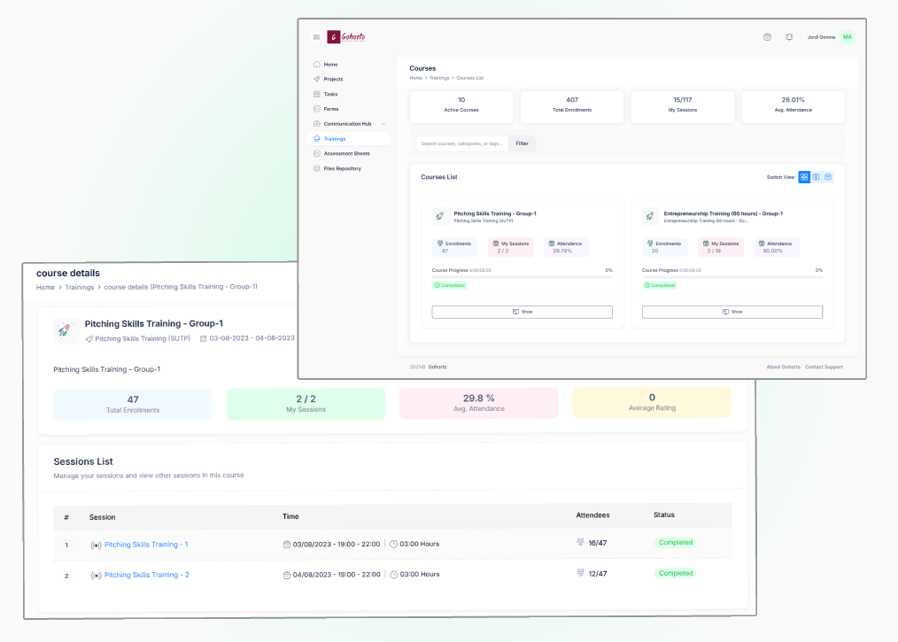Show the Entrepreneurship Training (60 hours) course

coord(732,312)
